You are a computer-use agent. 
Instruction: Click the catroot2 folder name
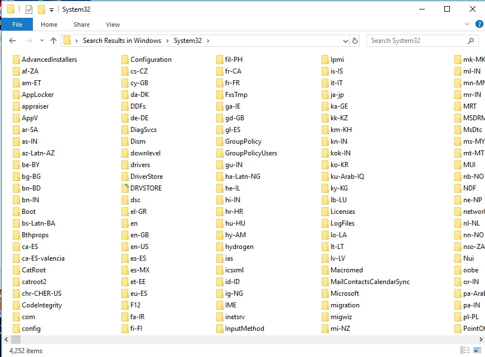[x=34, y=282]
